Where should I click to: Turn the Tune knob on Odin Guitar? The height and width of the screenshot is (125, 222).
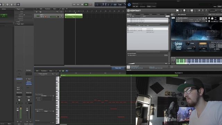click(x=212, y=18)
